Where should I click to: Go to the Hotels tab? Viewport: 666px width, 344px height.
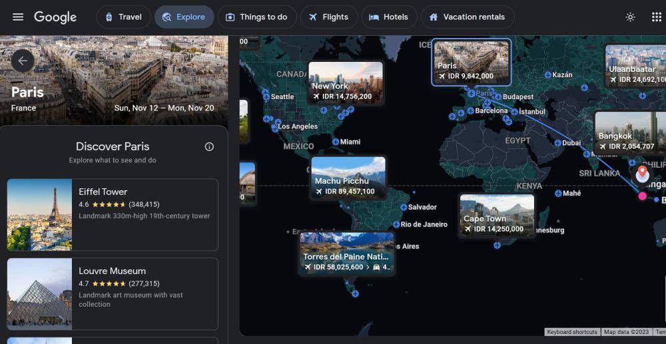(x=389, y=17)
